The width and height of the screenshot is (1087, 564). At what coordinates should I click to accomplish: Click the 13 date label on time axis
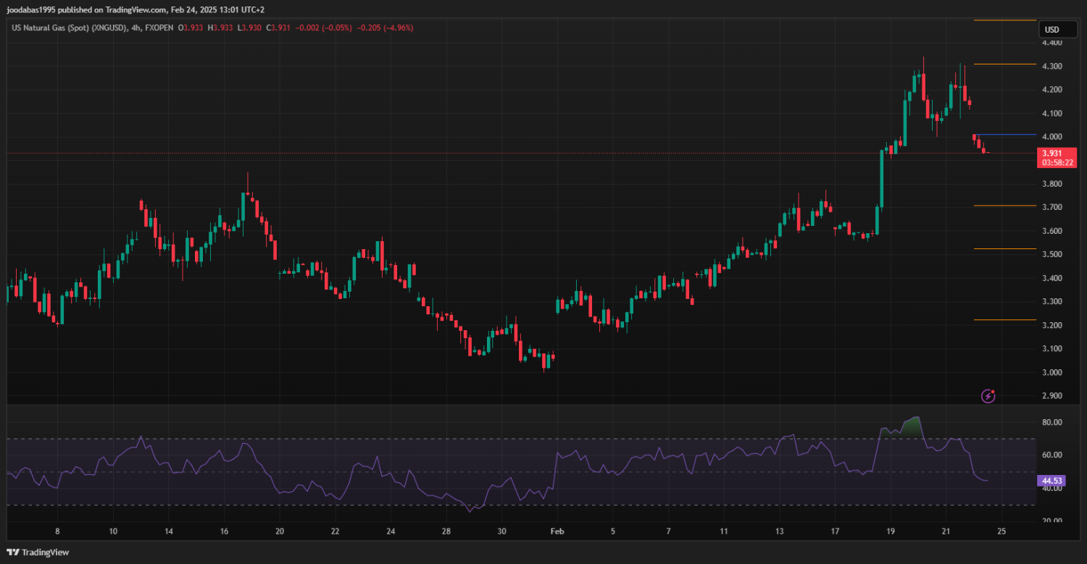[x=779, y=531]
